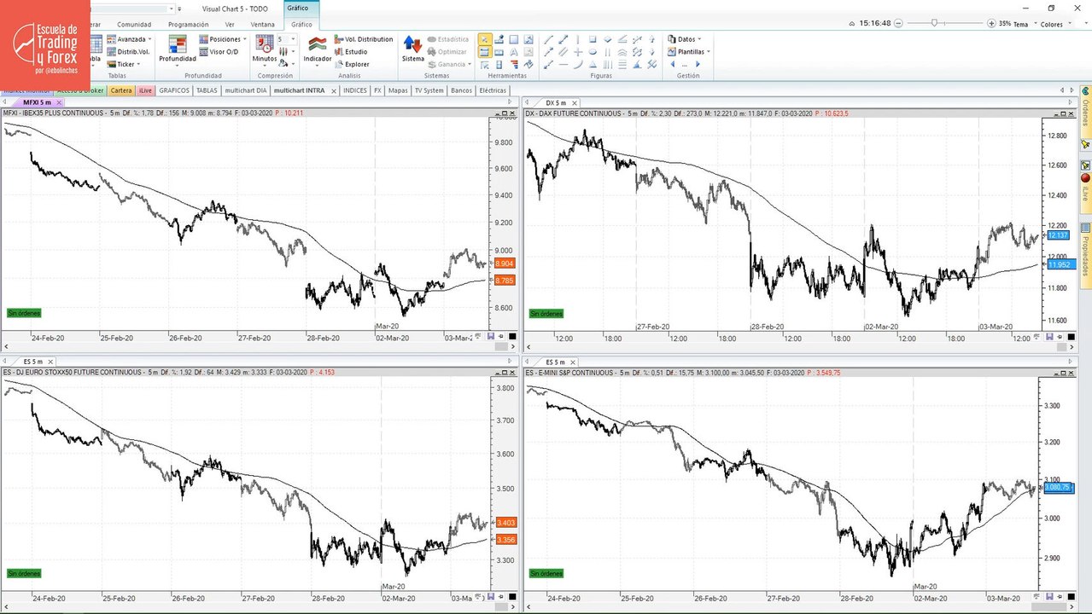Open the Sistema trading system tool
This screenshot has height=614, width=1092.
(x=412, y=48)
